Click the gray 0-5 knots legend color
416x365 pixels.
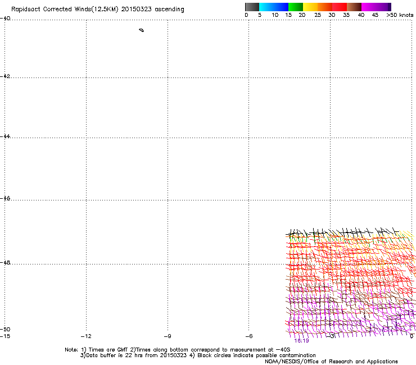click(252, 7)
